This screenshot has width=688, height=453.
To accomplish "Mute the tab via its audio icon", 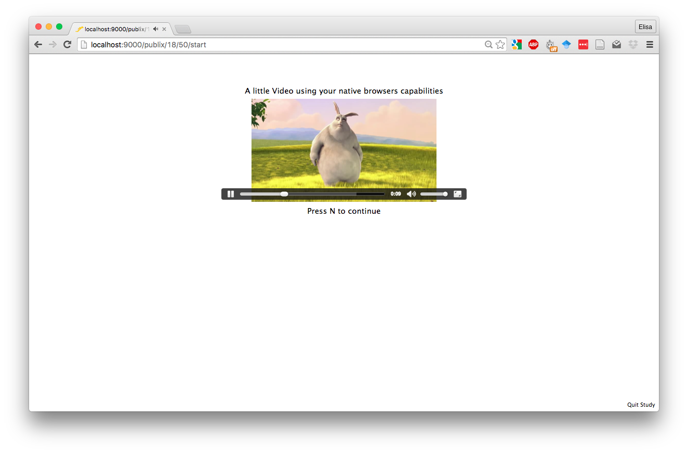I will click(155, 29).
